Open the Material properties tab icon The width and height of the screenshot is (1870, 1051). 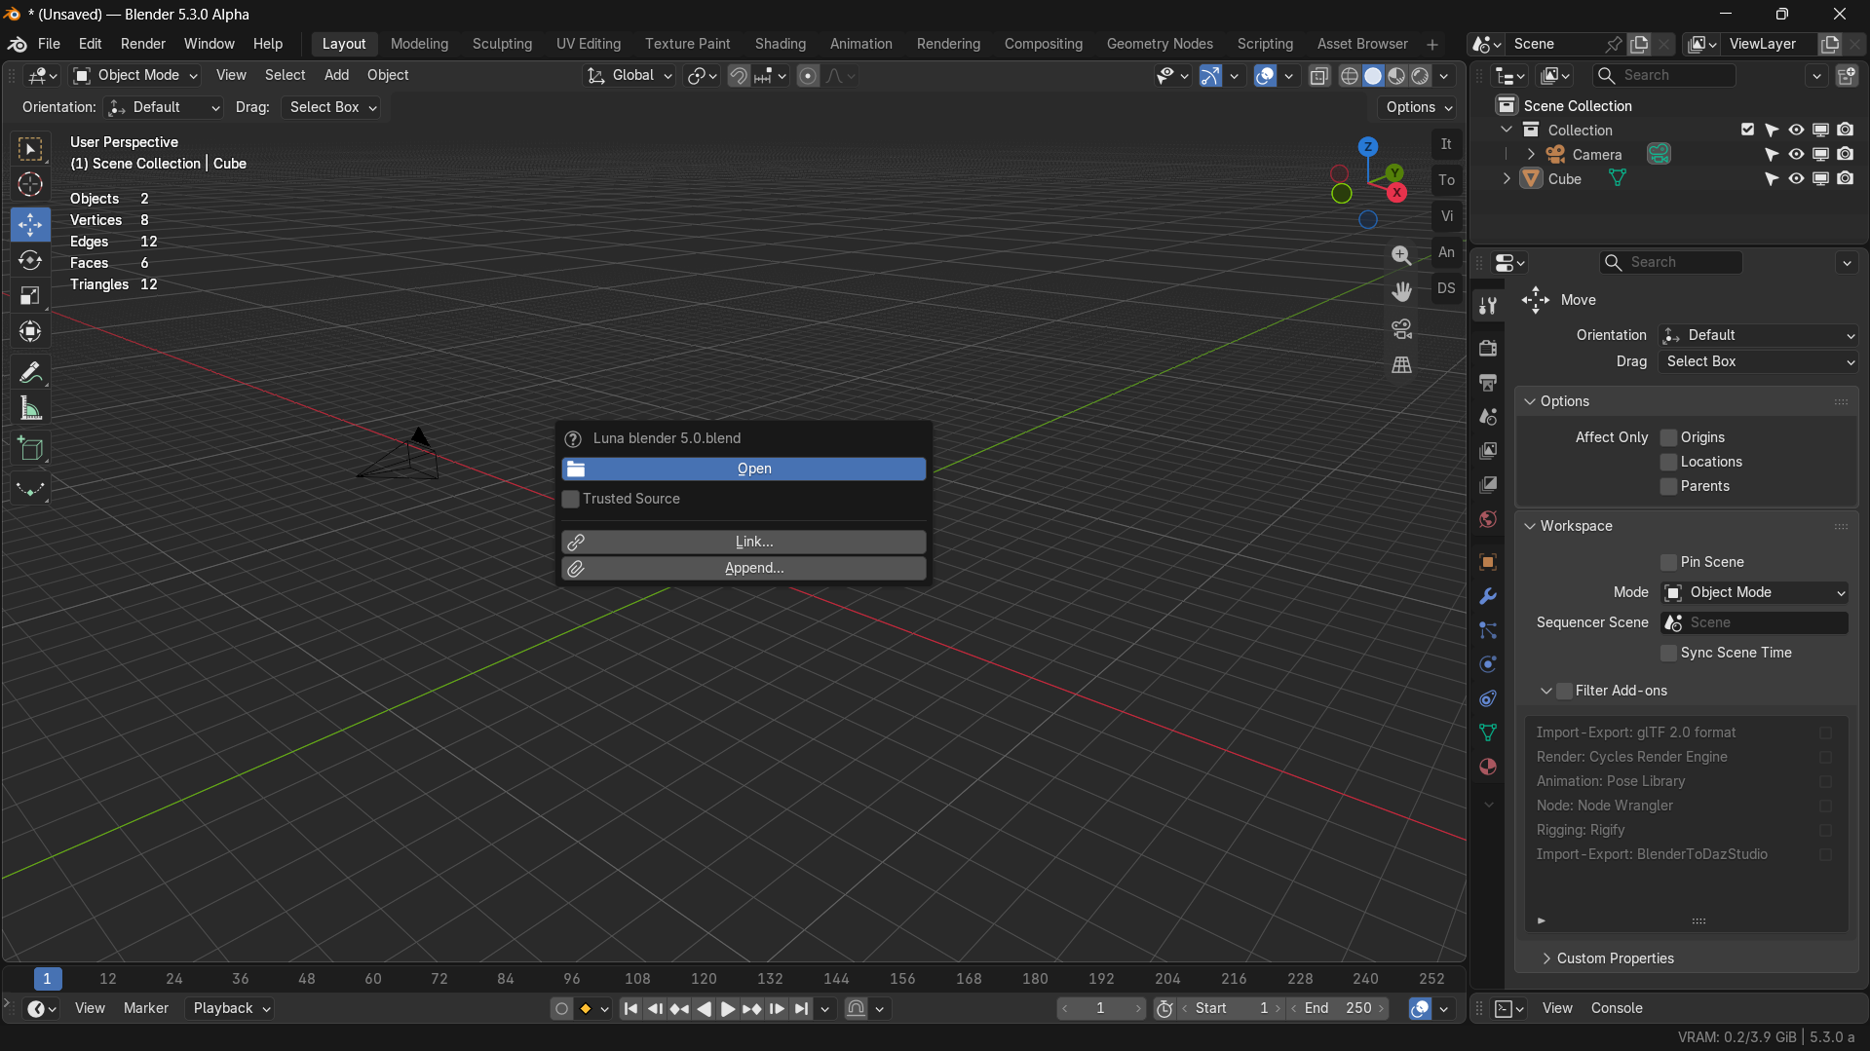tap(1488, 767)
